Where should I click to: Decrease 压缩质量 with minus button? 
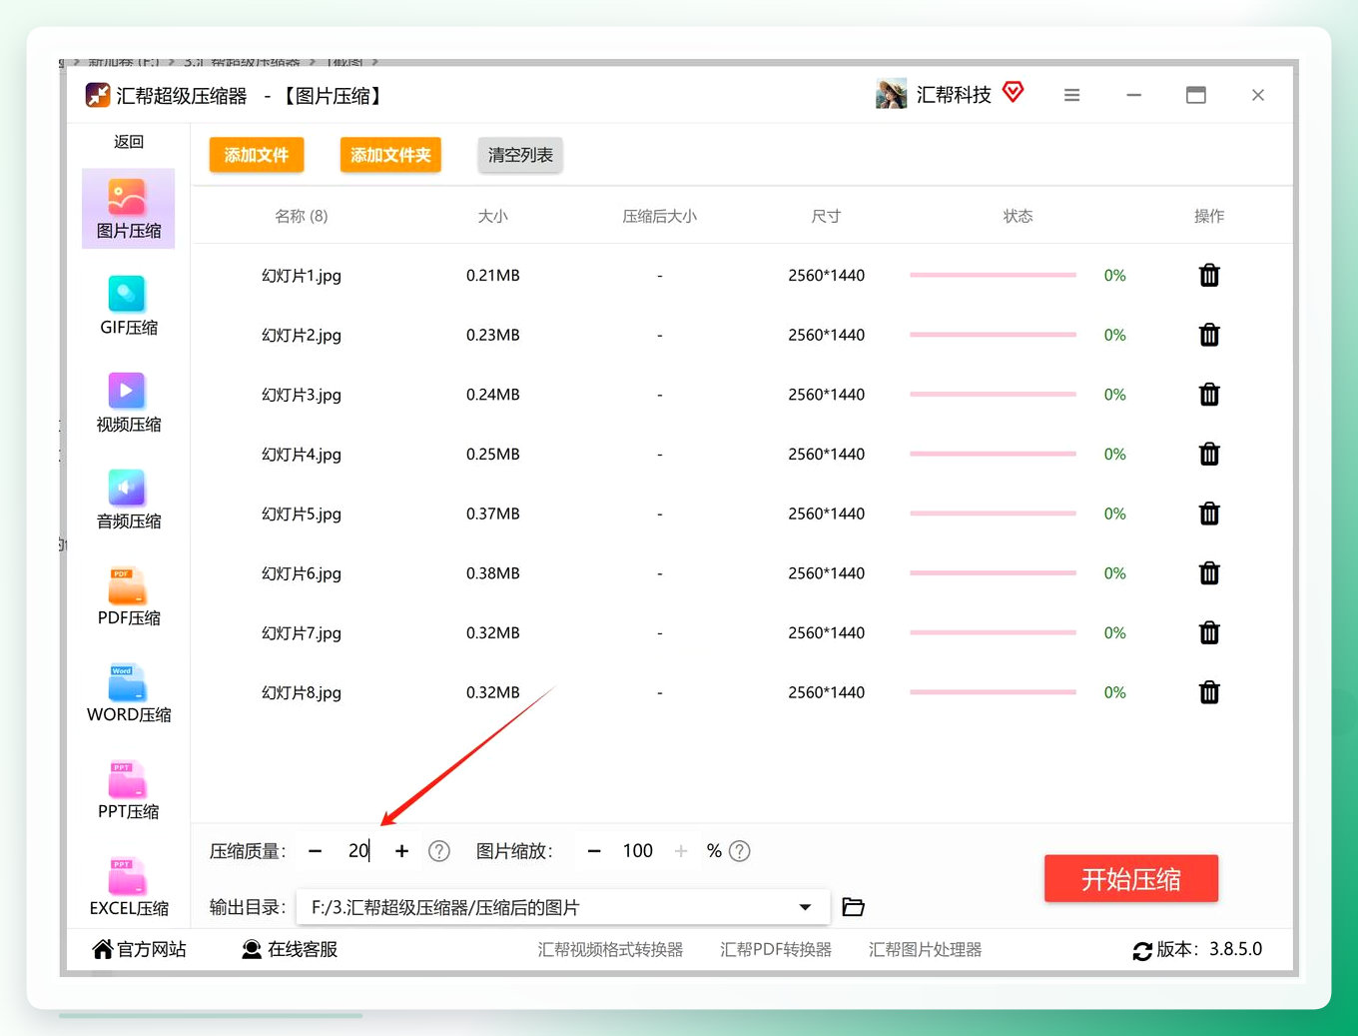pyautogui.click(x=316, y=851)
